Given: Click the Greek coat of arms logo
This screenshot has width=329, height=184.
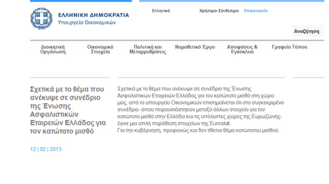Looking at the screenshot, I should pyautogui.click(x=41, y=18).
